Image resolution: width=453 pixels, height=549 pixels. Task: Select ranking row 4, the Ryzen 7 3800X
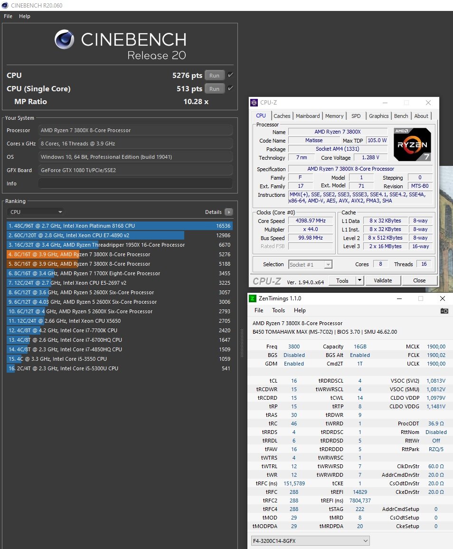pyautogui.click(x=120, y=254)
